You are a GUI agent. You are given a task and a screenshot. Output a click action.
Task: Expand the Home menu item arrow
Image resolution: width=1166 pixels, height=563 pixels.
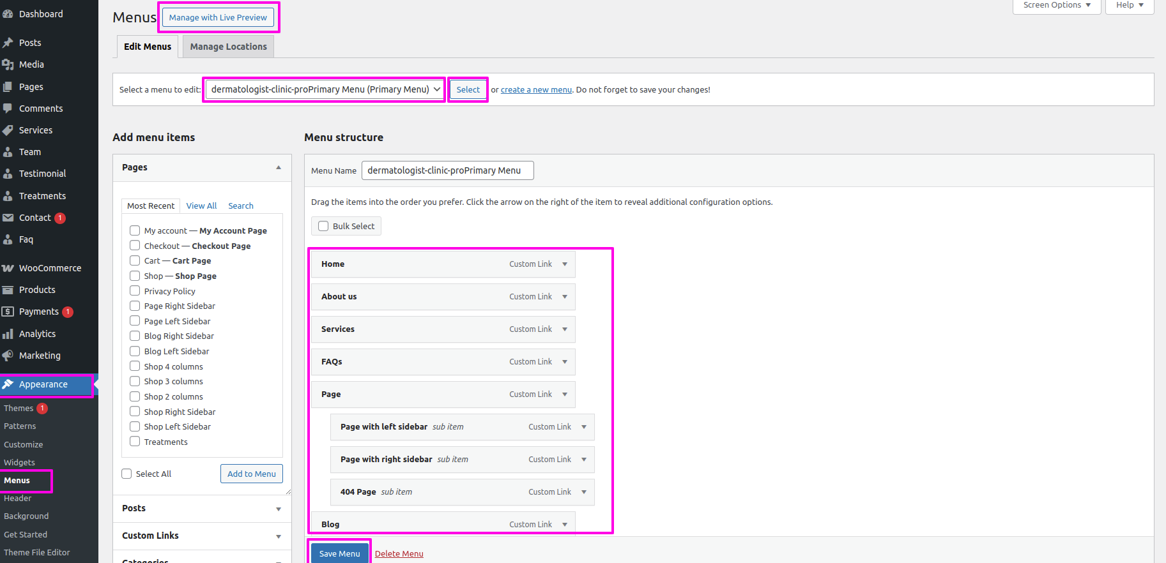[565, 264]
